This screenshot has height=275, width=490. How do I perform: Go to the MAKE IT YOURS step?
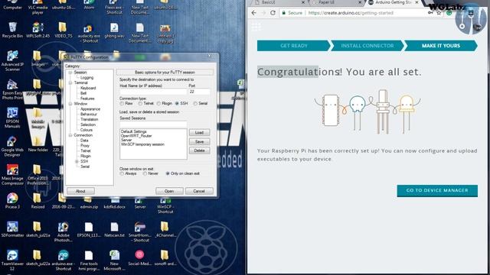pos(441,46)
